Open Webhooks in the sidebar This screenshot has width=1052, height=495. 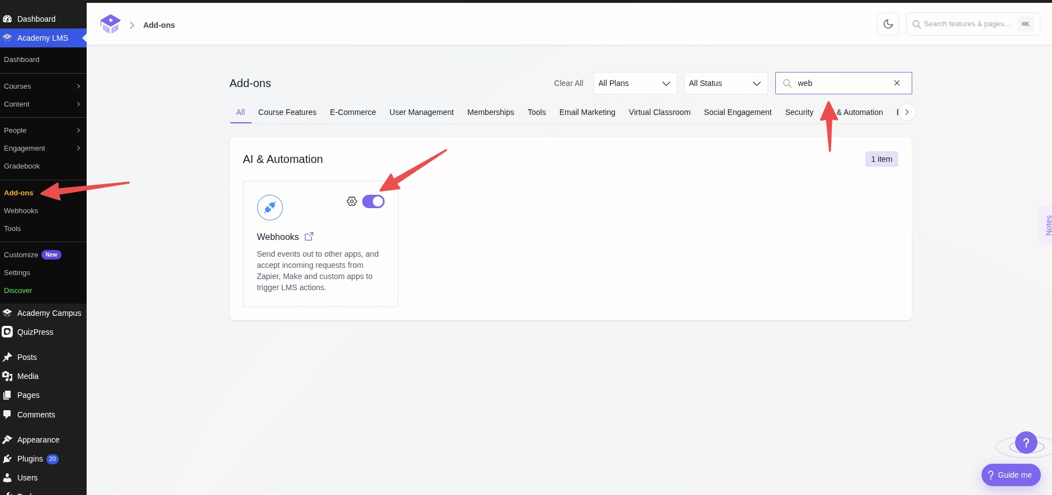click(x=21, y=211)
